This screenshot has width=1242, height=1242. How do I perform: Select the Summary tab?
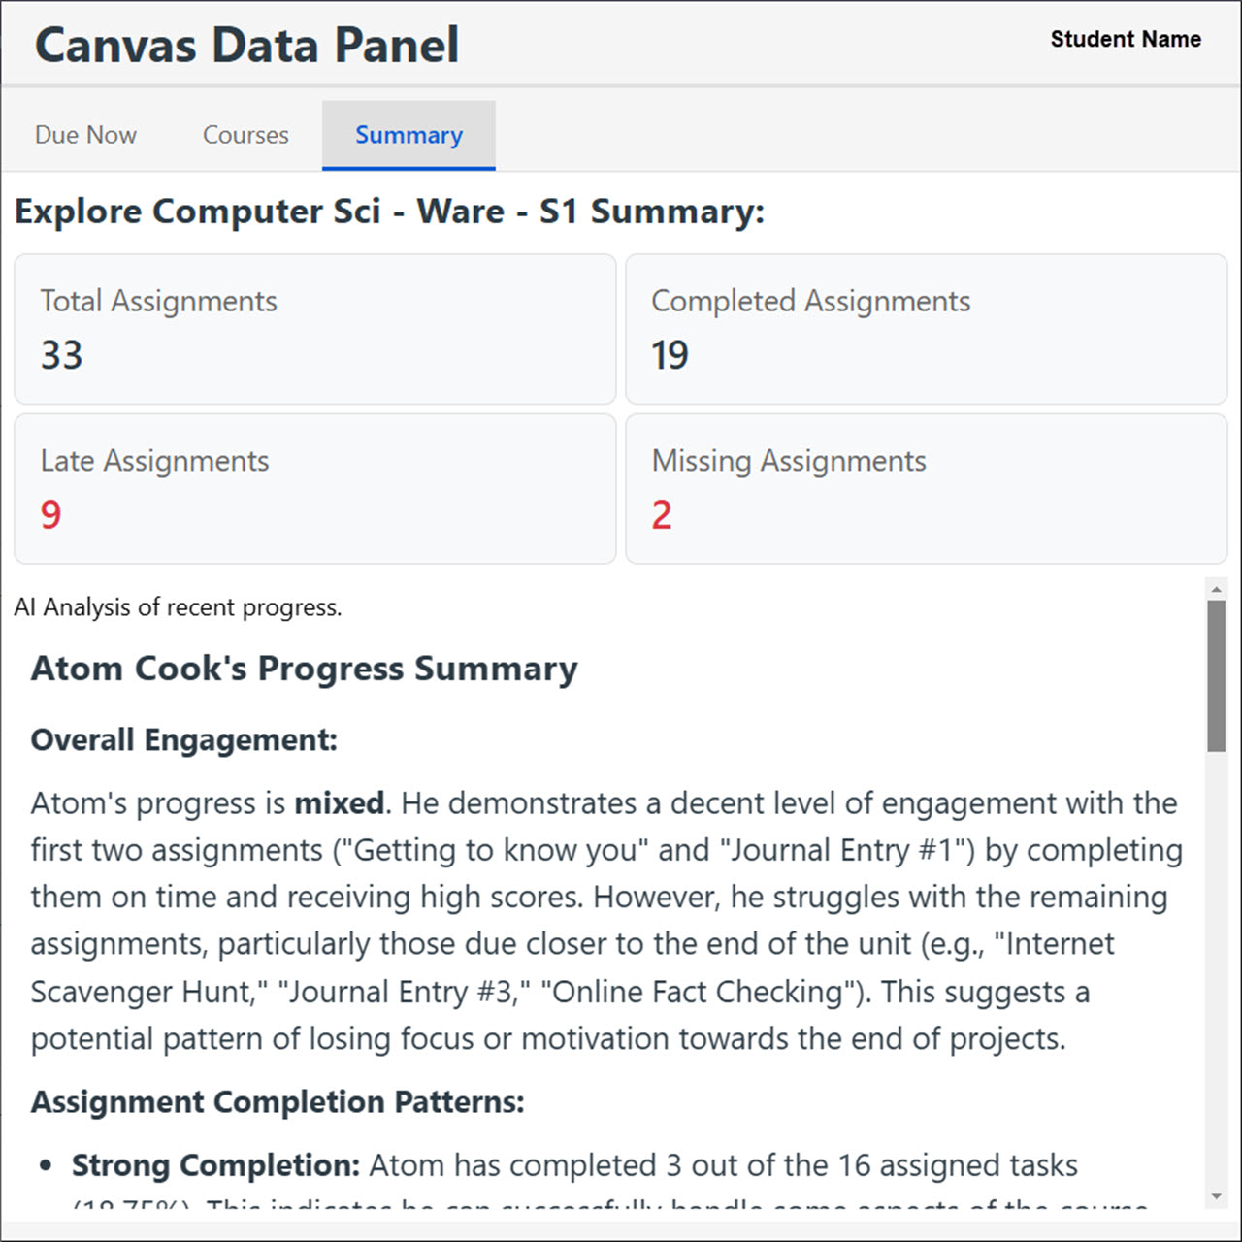409,135
